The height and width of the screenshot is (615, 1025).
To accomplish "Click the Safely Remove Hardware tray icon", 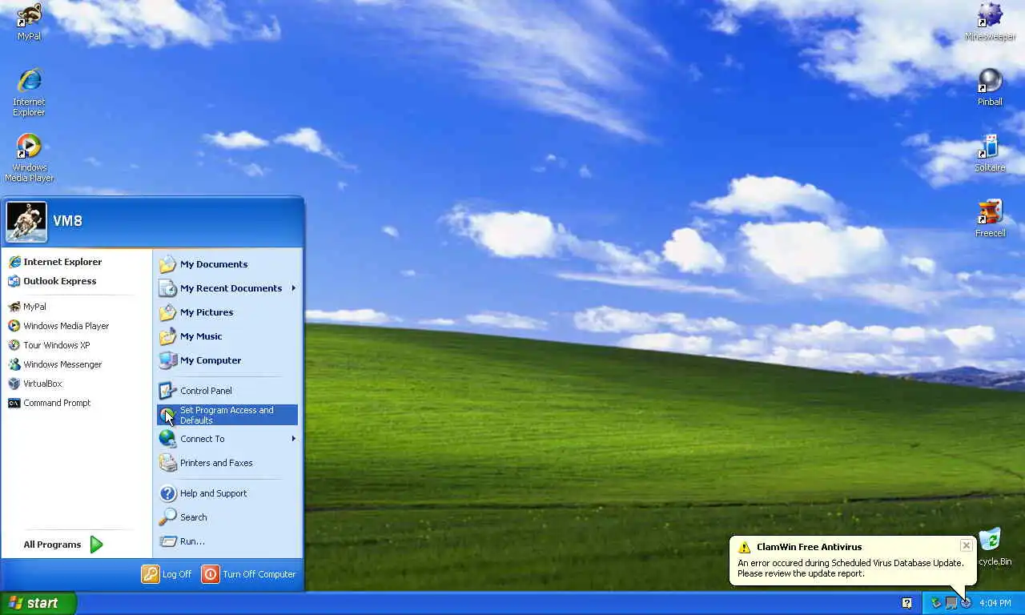I will 936,603.
